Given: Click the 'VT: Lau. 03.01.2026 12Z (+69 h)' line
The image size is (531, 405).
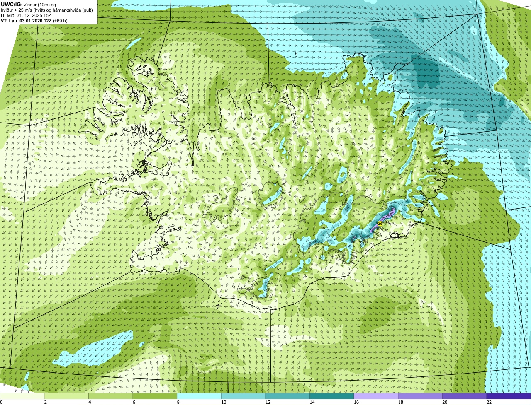Looking at the screenshot, I should 34,21.
